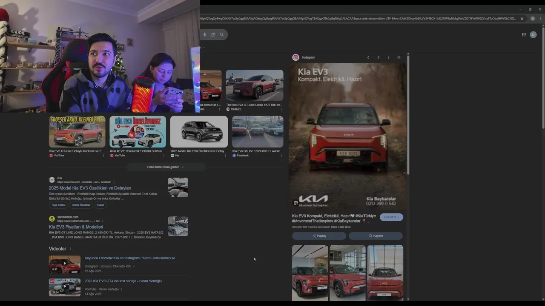This screenshot has height=306, width=545.
Task: Open the Chrome profile icon in toolbar
Action: coord(532,18)
